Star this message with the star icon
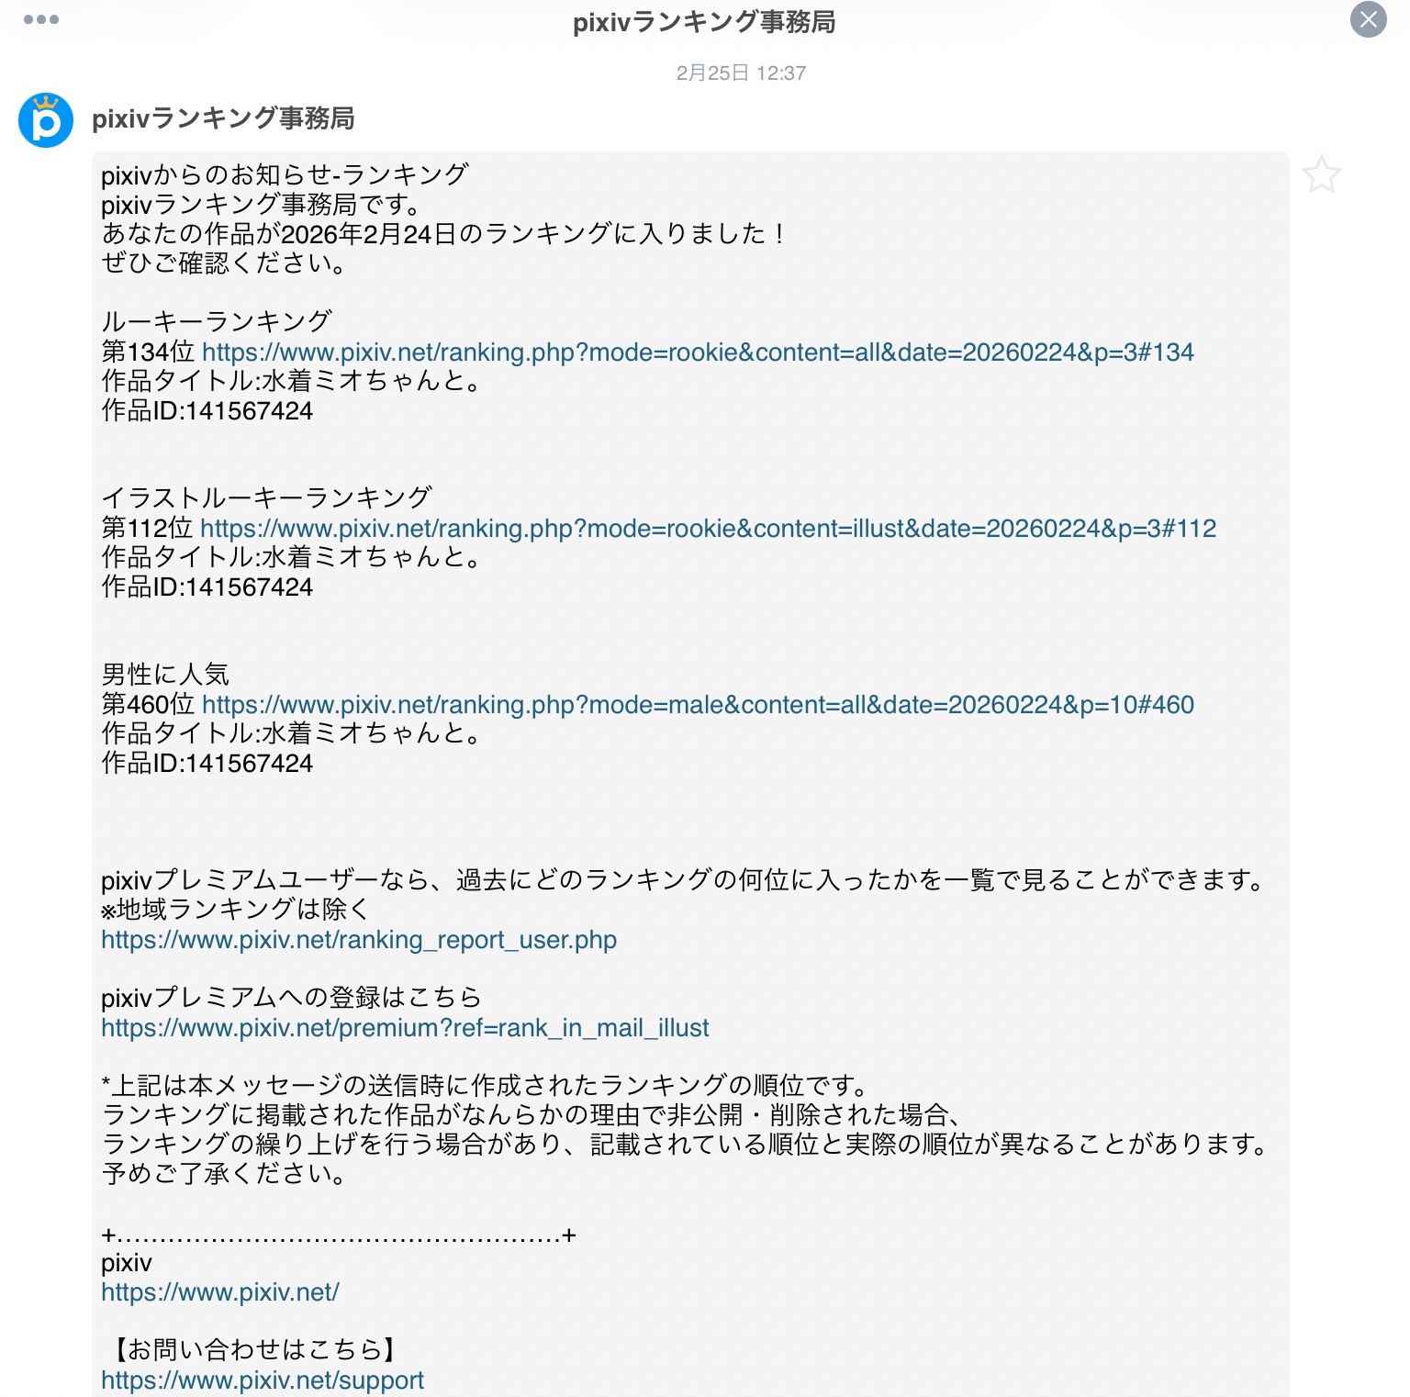Viewport: 1410px width, 1397px height. point(1322,174)
